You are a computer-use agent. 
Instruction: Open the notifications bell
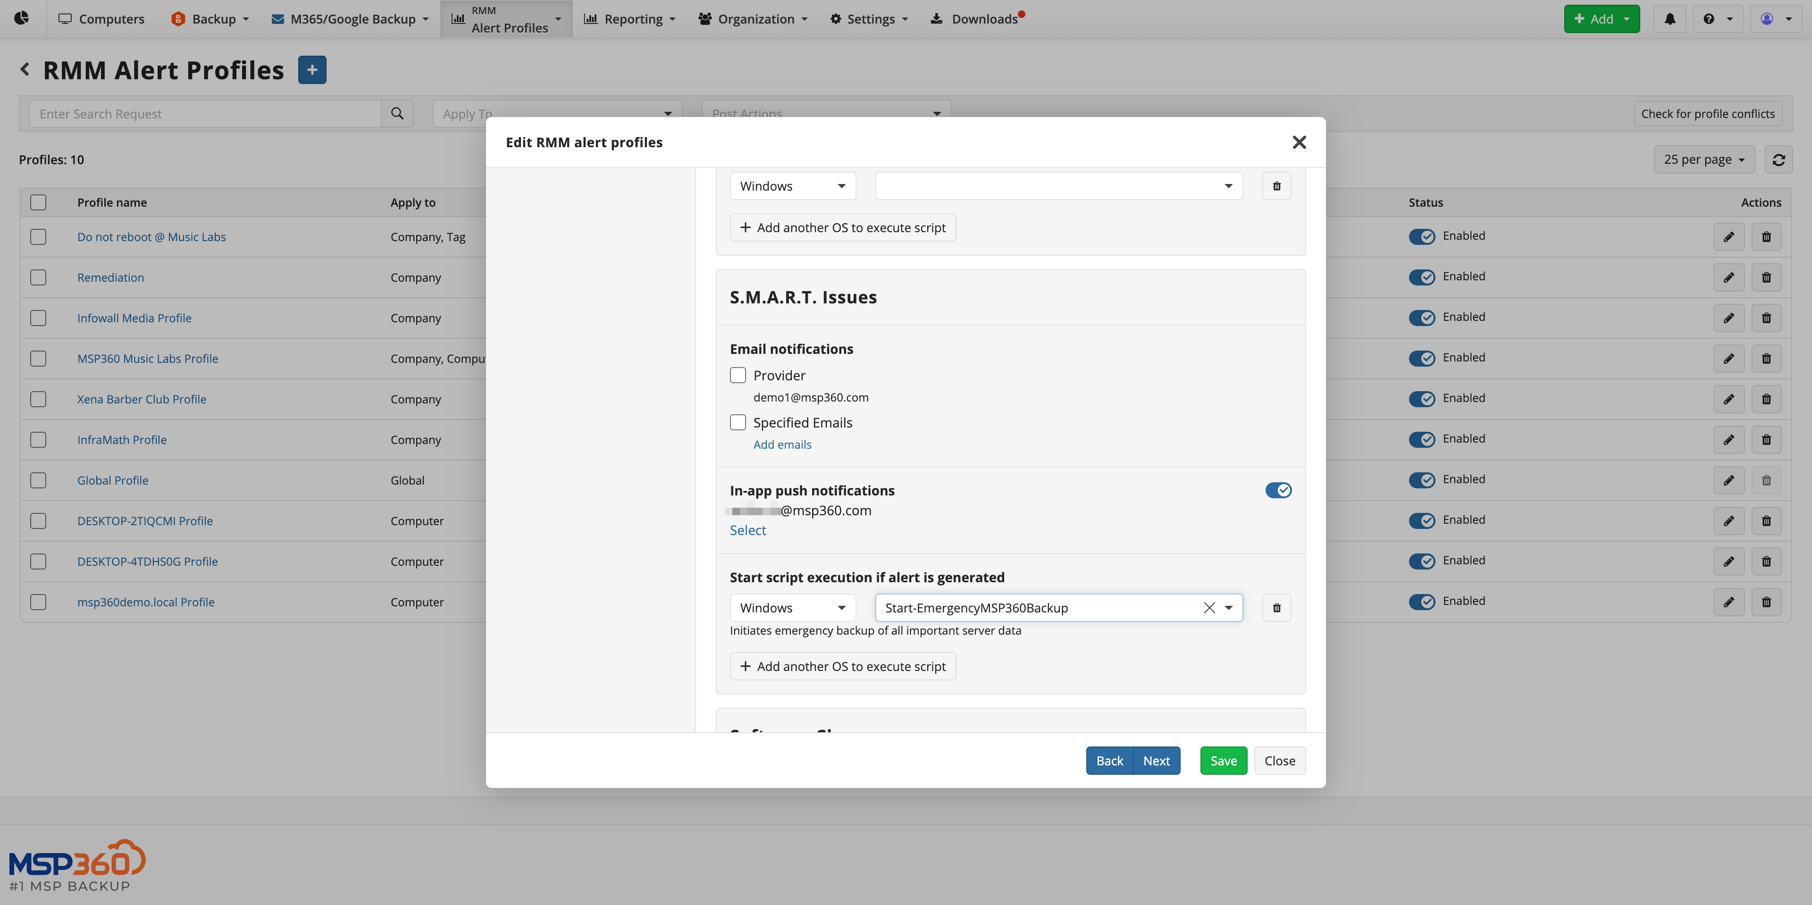click(1669, 19)
